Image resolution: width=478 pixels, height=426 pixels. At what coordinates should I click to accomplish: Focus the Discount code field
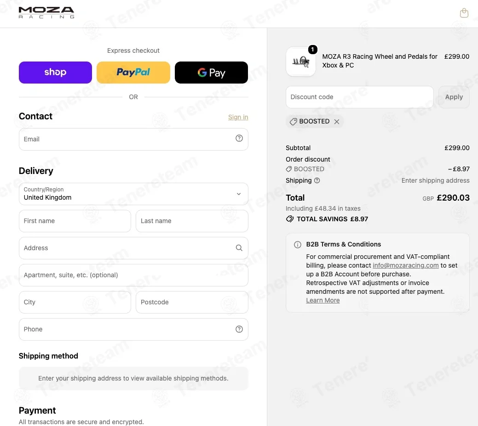pos(360,97)
